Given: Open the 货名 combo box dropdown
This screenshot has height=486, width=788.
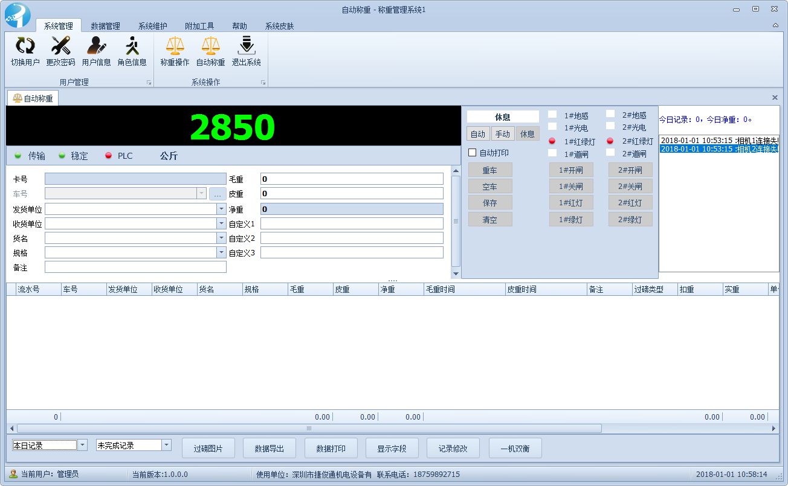Looking at the screenshot, I should pos(221,238).
